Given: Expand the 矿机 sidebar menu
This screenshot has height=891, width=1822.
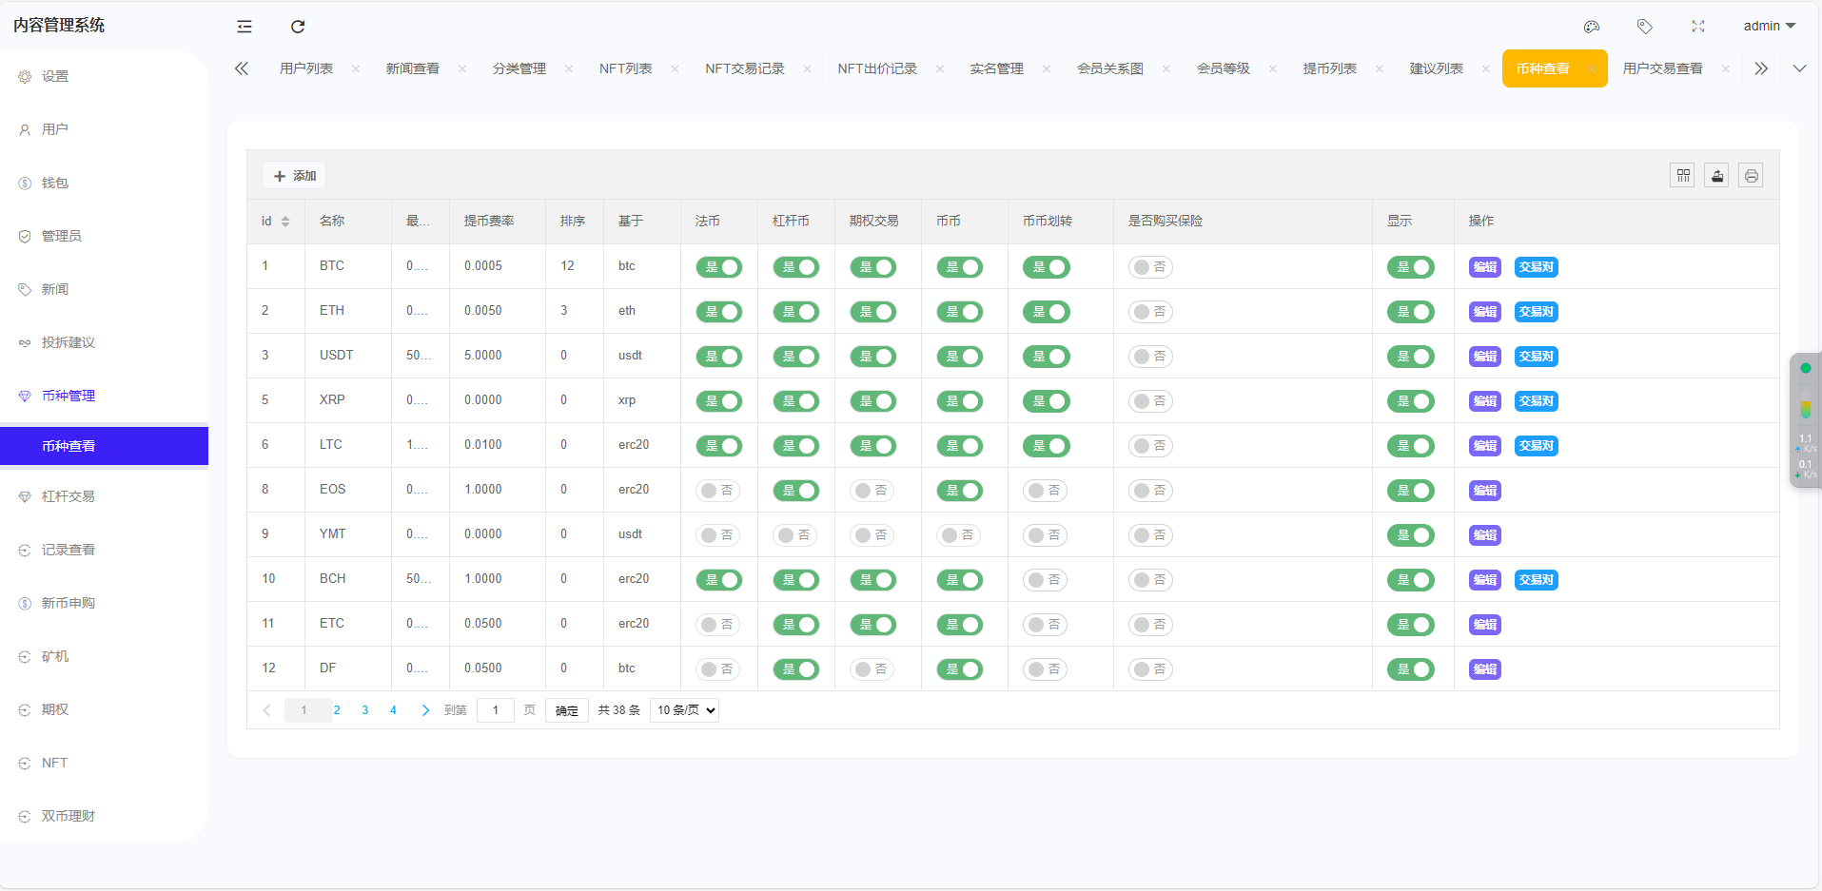Looking at the screenshot, I should click(x=105, y=656).
